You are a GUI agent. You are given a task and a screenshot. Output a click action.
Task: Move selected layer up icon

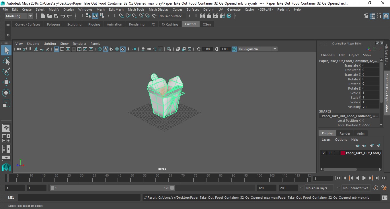(357, 146)
